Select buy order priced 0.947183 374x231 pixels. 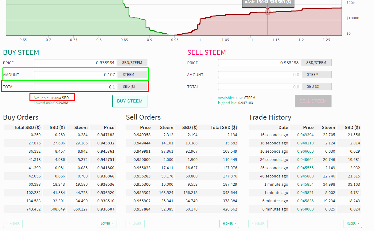(59, 135)
